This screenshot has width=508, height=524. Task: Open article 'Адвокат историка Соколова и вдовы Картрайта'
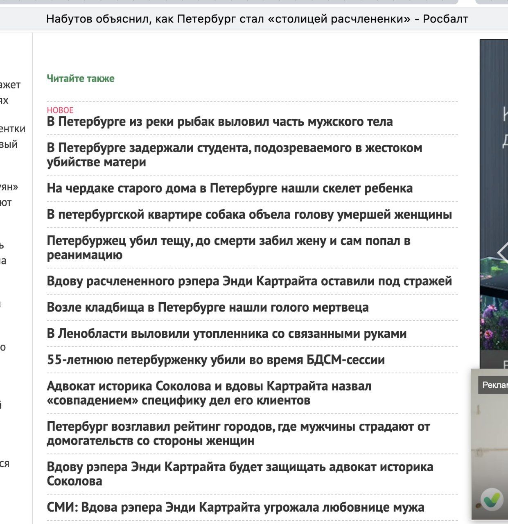[x=209, y=393]
